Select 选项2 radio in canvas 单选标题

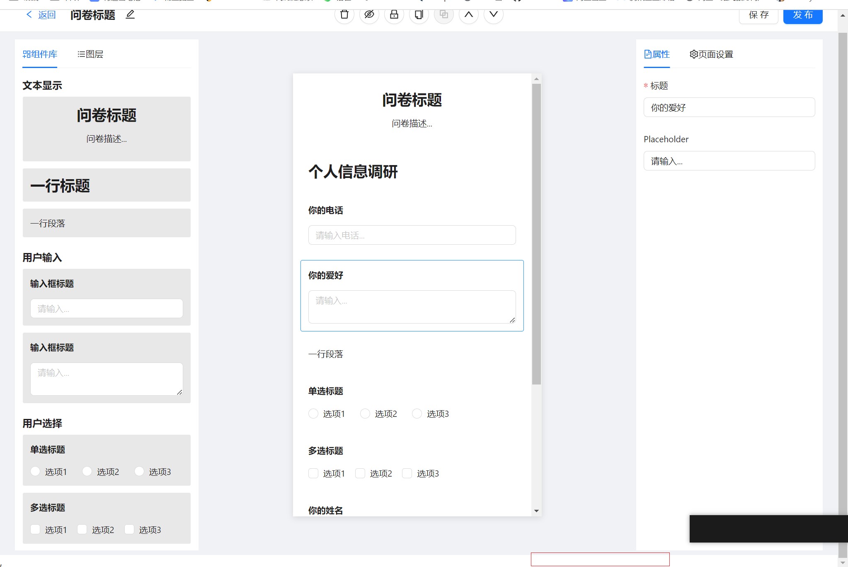click(365, 414)
